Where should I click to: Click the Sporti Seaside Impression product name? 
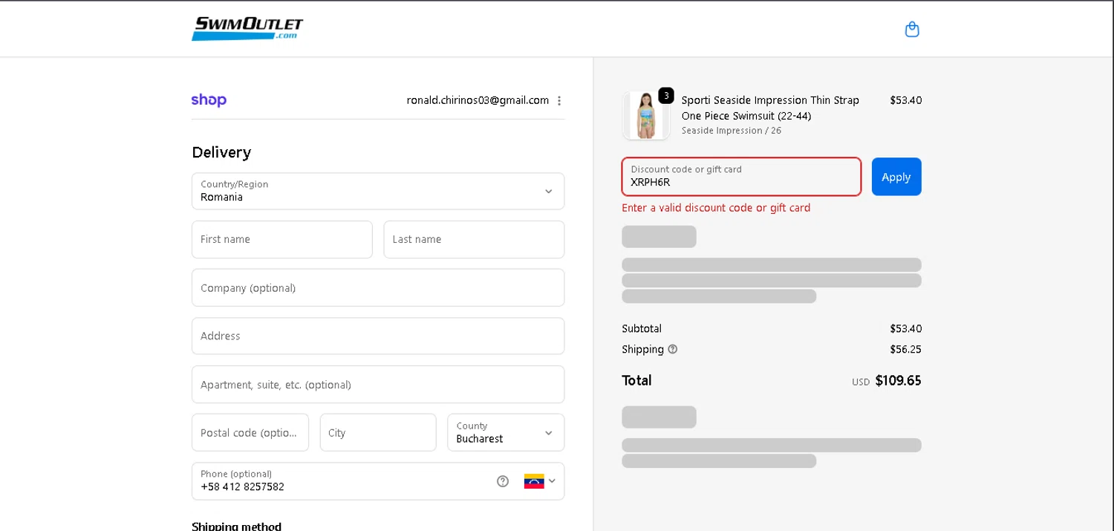[770, 108]
